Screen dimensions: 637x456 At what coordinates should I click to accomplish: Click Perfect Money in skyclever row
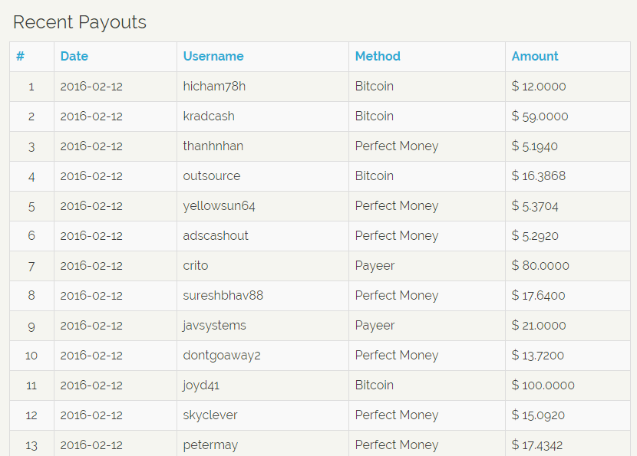(397, 415)
